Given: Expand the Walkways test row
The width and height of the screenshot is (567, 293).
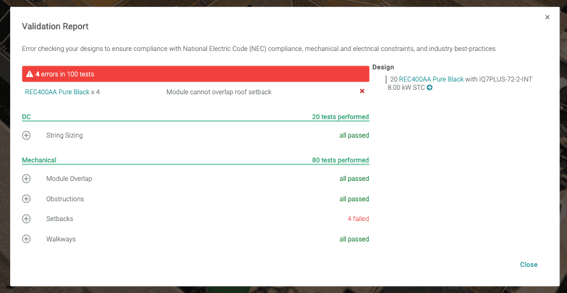Looking at the screenshot, I should pos(26,239).
